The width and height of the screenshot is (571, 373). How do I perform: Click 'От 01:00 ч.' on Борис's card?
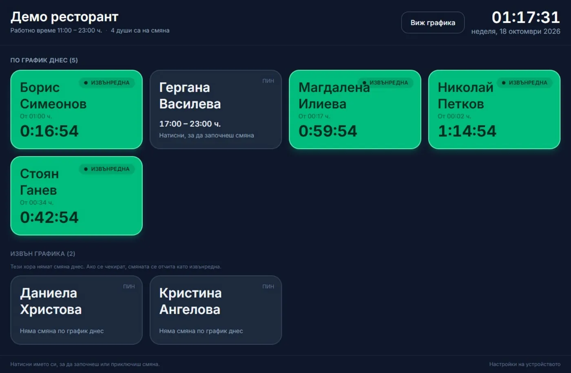[x=36, y=116]
